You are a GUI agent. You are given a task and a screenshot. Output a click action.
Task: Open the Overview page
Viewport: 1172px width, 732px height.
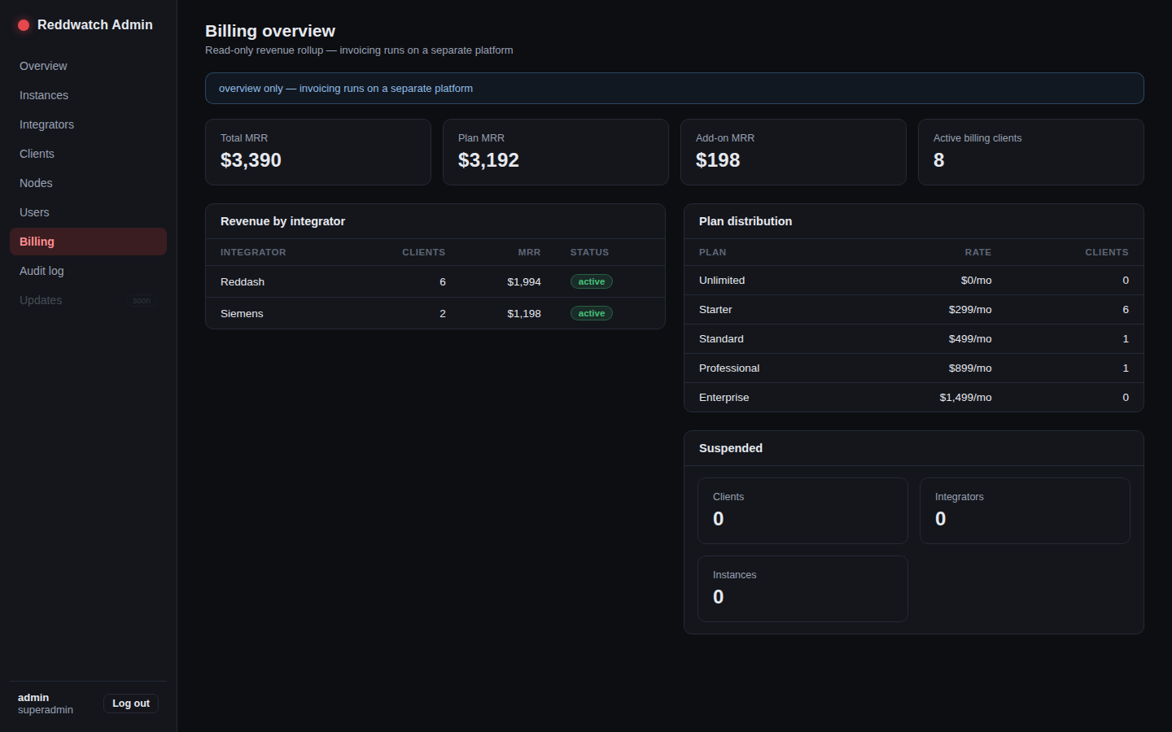click(88, 66)
